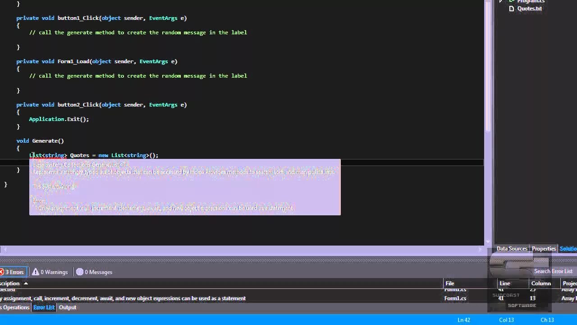This screenshot has width=577, height=325.
Task: Switch to the Solution Explorer tab
Action: click(568, 249)
